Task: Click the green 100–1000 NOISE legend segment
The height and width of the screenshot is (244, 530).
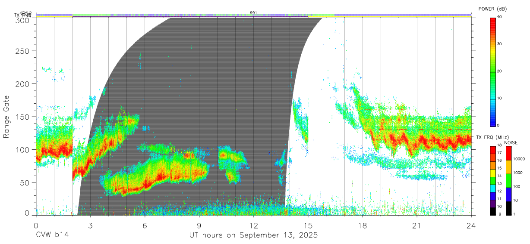Action: tap(508, 181)
